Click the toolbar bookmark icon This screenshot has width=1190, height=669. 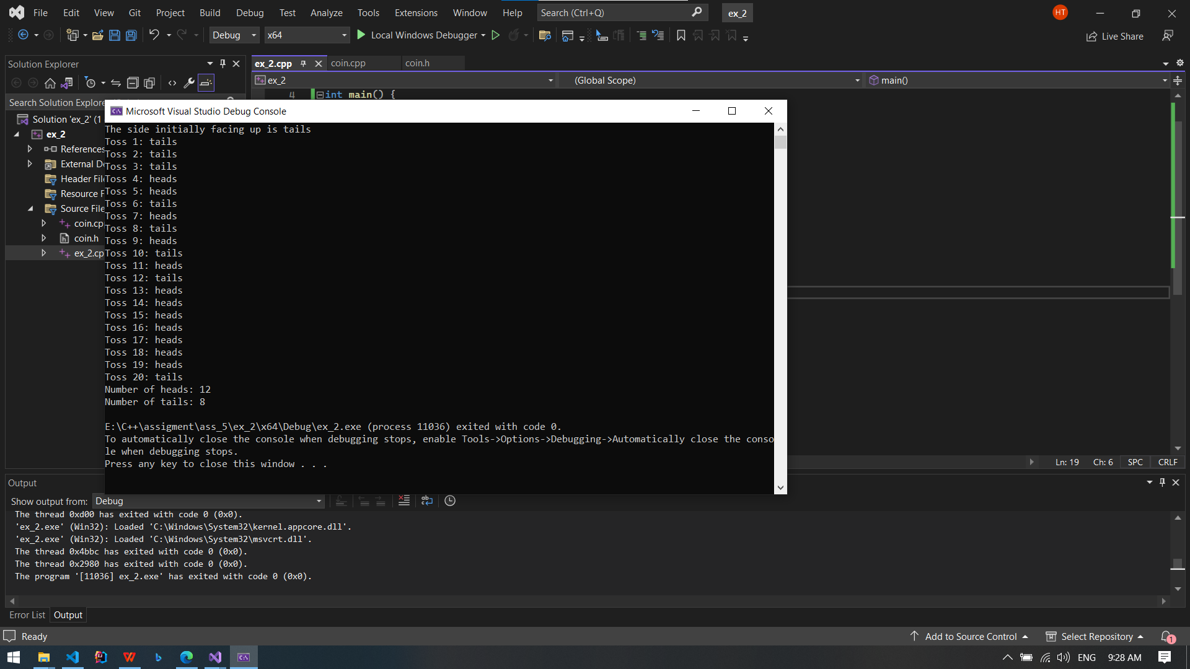point(681,35)
